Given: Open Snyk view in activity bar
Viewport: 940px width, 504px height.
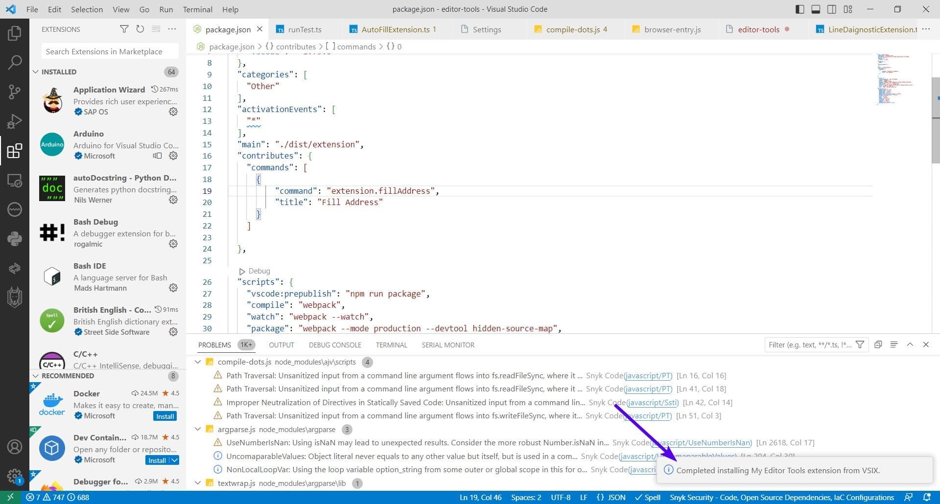Looking at the screenshot, I should (14, 297).
